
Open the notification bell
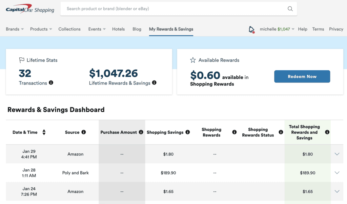(x=251, y=30)
